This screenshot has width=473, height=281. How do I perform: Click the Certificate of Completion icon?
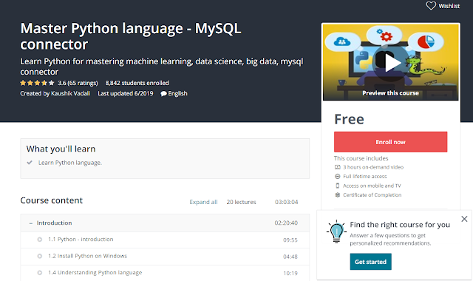pyautogui.click(x=337, y=194)
